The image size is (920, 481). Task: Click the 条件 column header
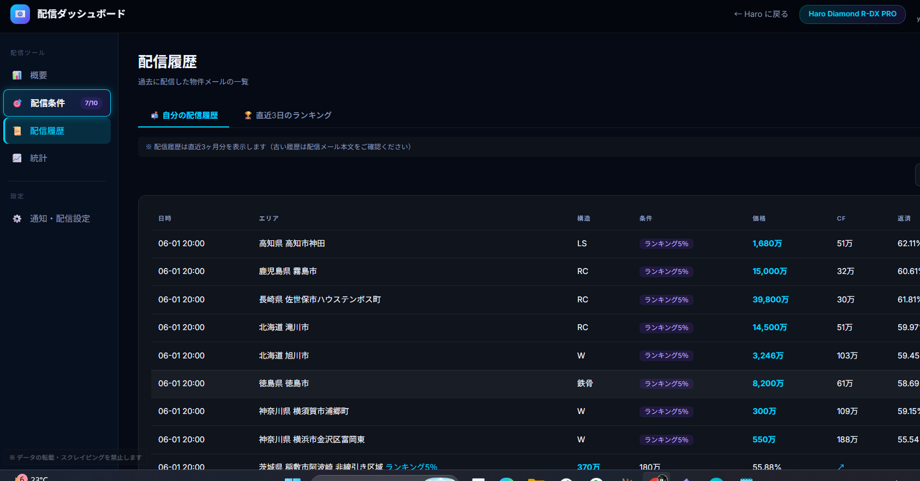646,218
